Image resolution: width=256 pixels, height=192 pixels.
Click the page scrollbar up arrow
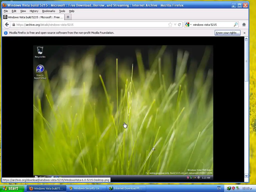pos(246,39)
